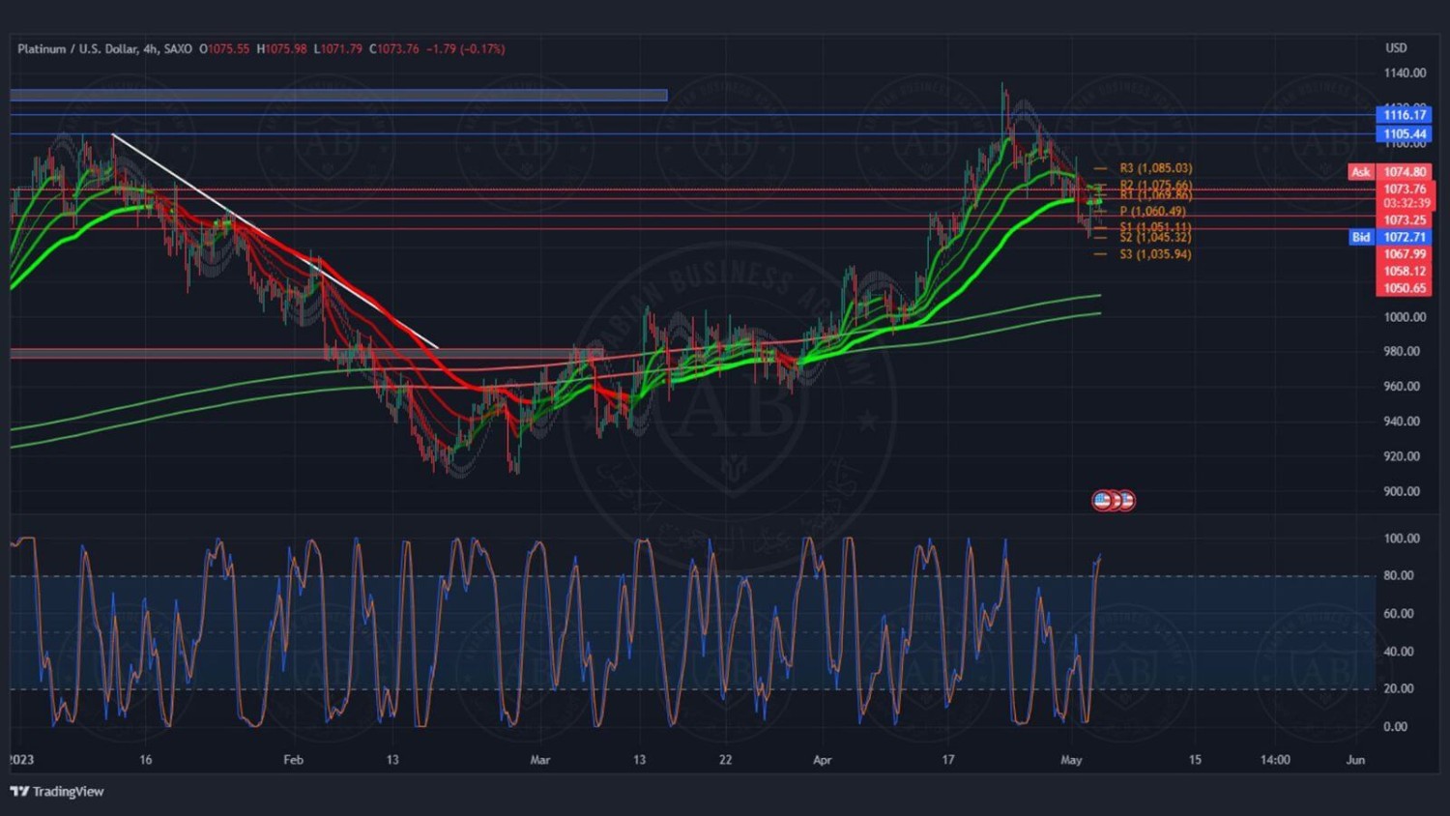Select the Bid price label
The height and width of the screenshot is (816, 1450).
pyautogui.click(x=1361, y=237)
